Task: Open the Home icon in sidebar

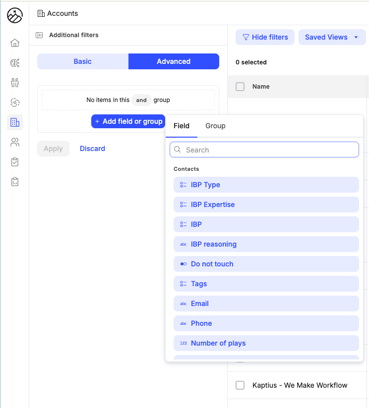Action: click(x=15, y=43)
